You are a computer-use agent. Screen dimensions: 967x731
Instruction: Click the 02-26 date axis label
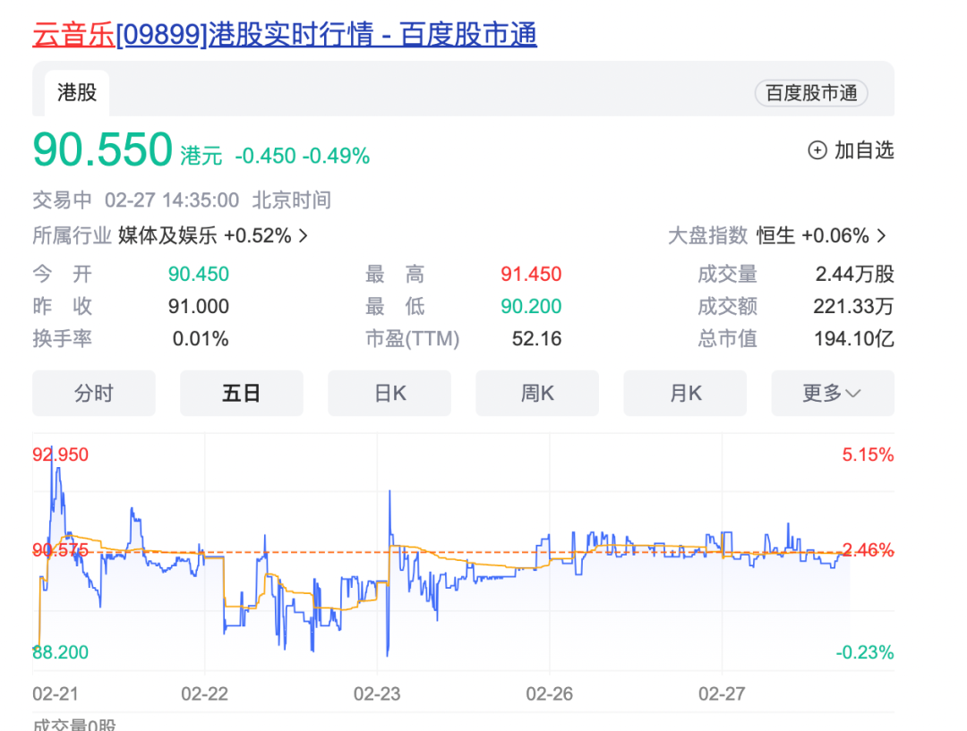tap(550, 694)
